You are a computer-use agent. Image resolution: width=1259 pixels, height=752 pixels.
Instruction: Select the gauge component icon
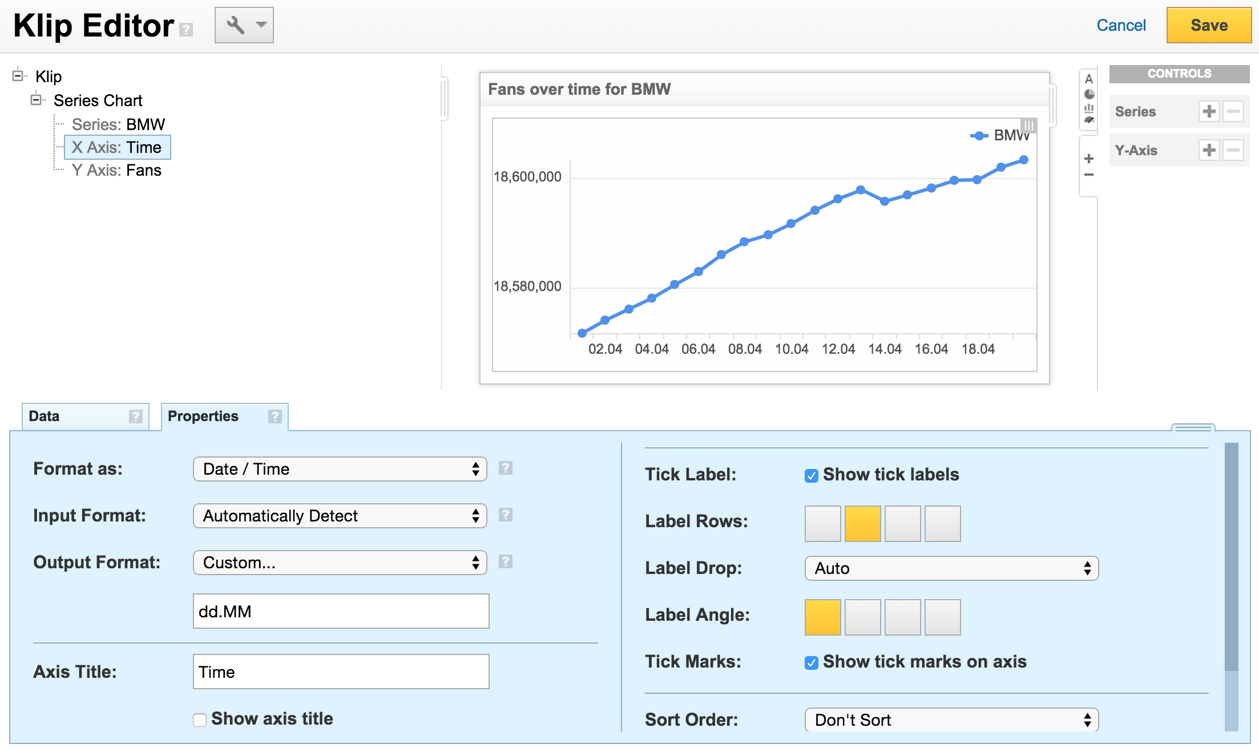(x=1089, y=120)
